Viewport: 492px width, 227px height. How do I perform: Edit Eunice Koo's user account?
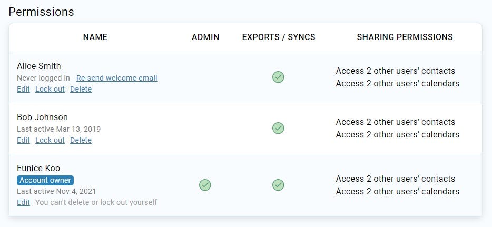(x=23, y=202)
